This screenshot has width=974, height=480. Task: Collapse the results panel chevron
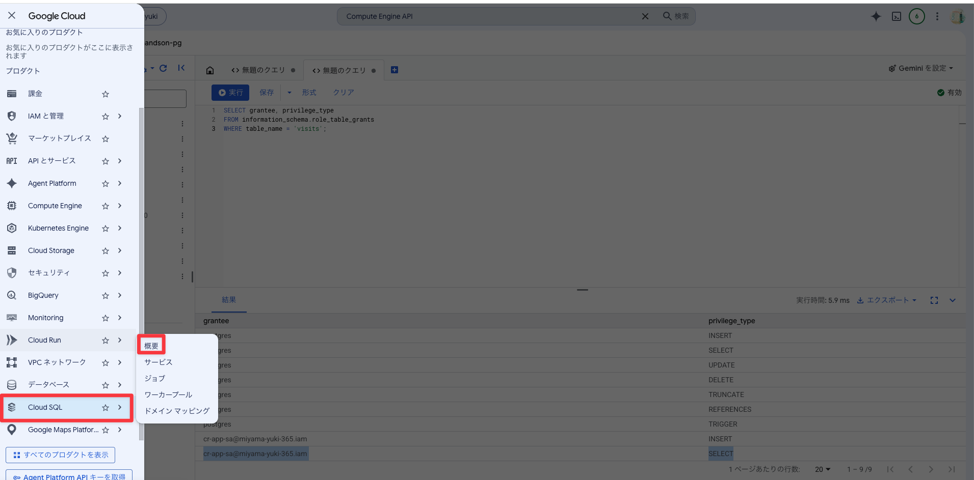point(953,300)
